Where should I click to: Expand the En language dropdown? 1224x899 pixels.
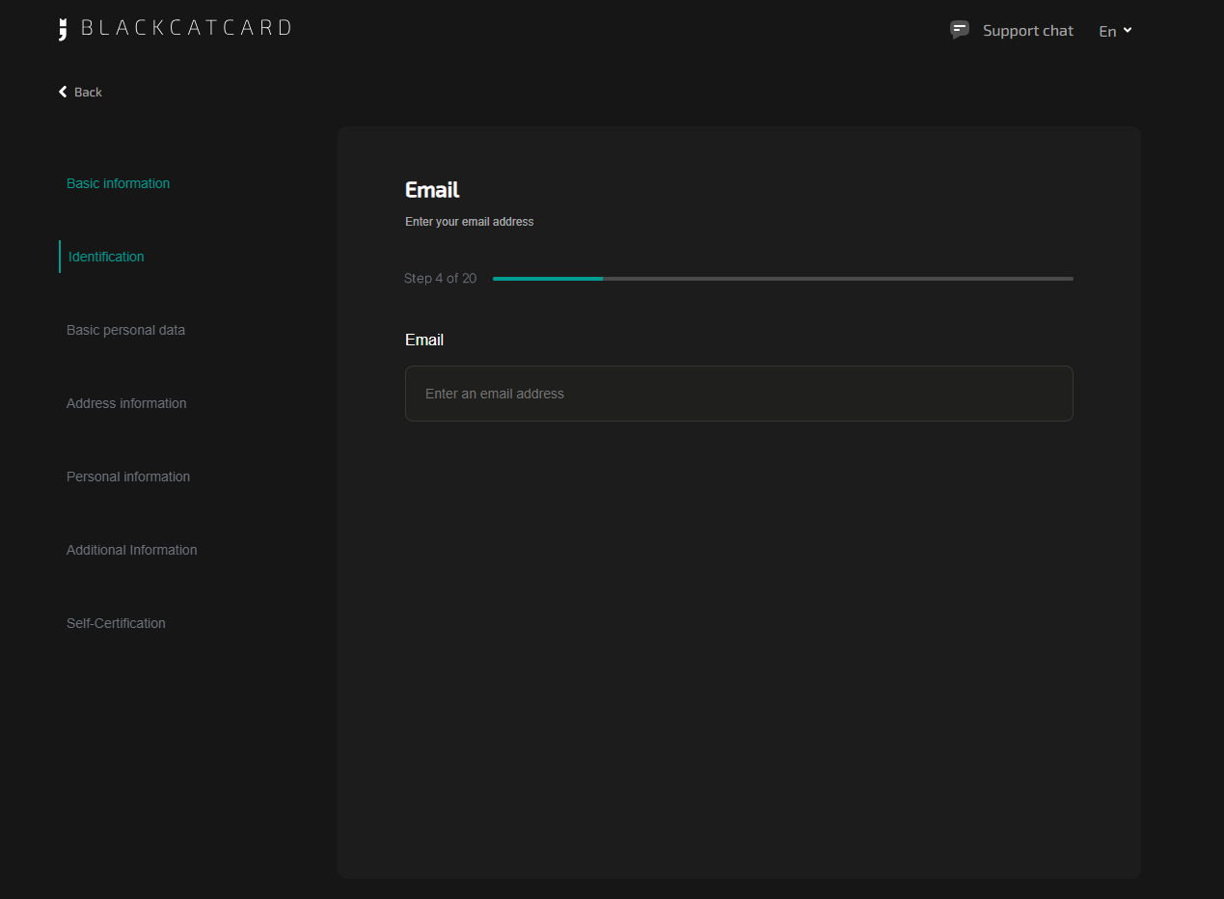pos(1115,31)
